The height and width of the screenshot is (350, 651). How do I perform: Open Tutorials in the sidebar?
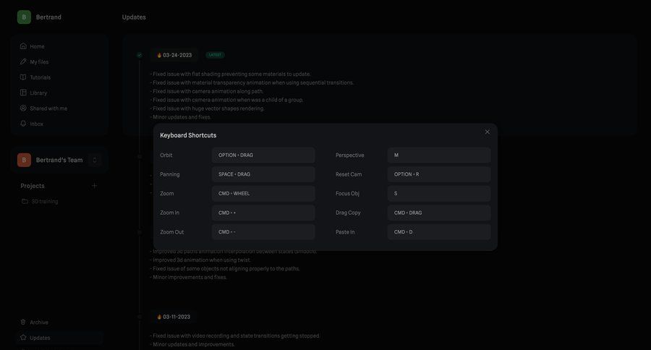point(59,77)
